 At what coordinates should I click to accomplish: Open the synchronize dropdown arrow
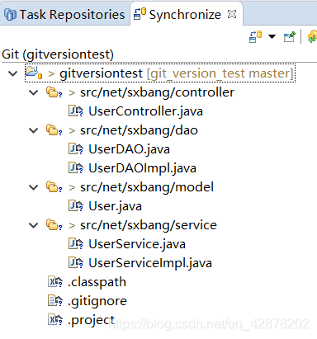coord(272,36)
